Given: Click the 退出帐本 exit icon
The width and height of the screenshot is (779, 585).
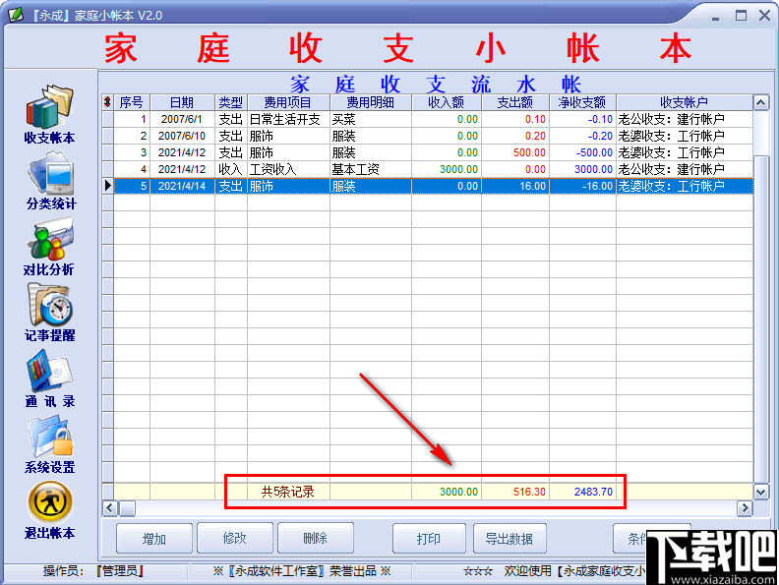Looking at the screenshot, I should coord(50,510).
